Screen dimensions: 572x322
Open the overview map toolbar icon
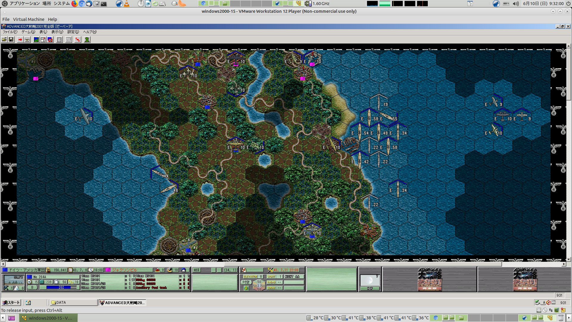point(36,40)
